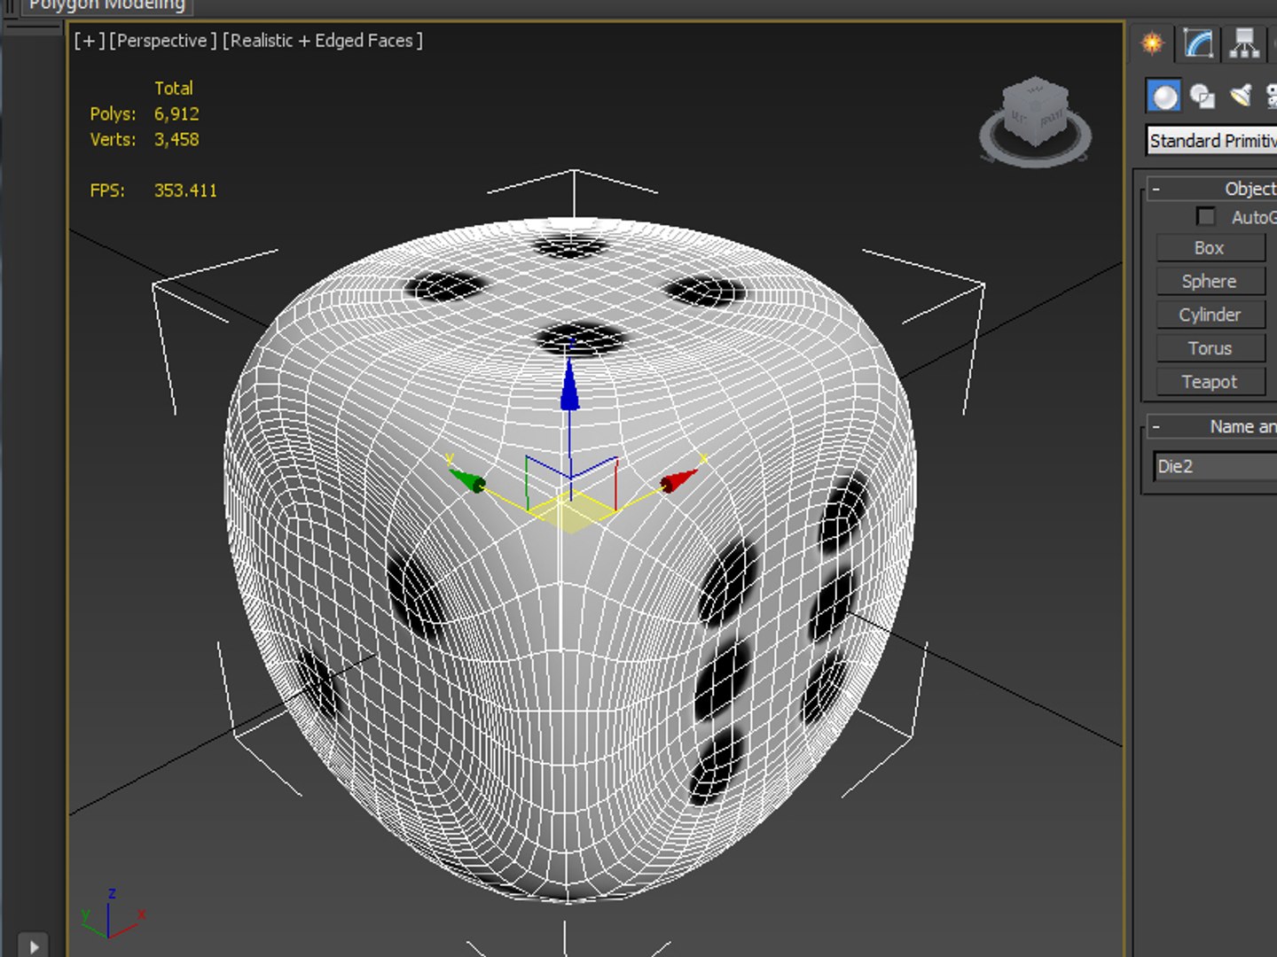Image resolution: width=1277 pixels, height=957 pixels.
Task: Select the Lights category icon
Action: pyautogui.click(x=1241, y=96)
